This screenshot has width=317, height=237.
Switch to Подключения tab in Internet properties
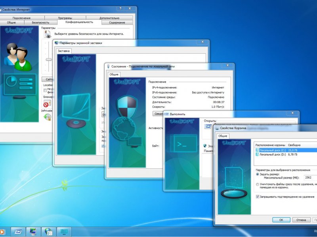coord(21,18)
